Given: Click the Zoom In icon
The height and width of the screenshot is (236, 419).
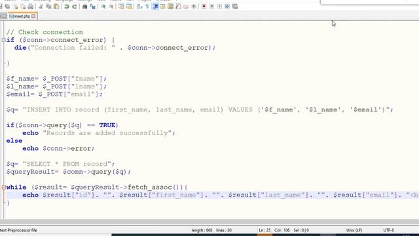Looking at the screenshot, I should pos(103,7).
